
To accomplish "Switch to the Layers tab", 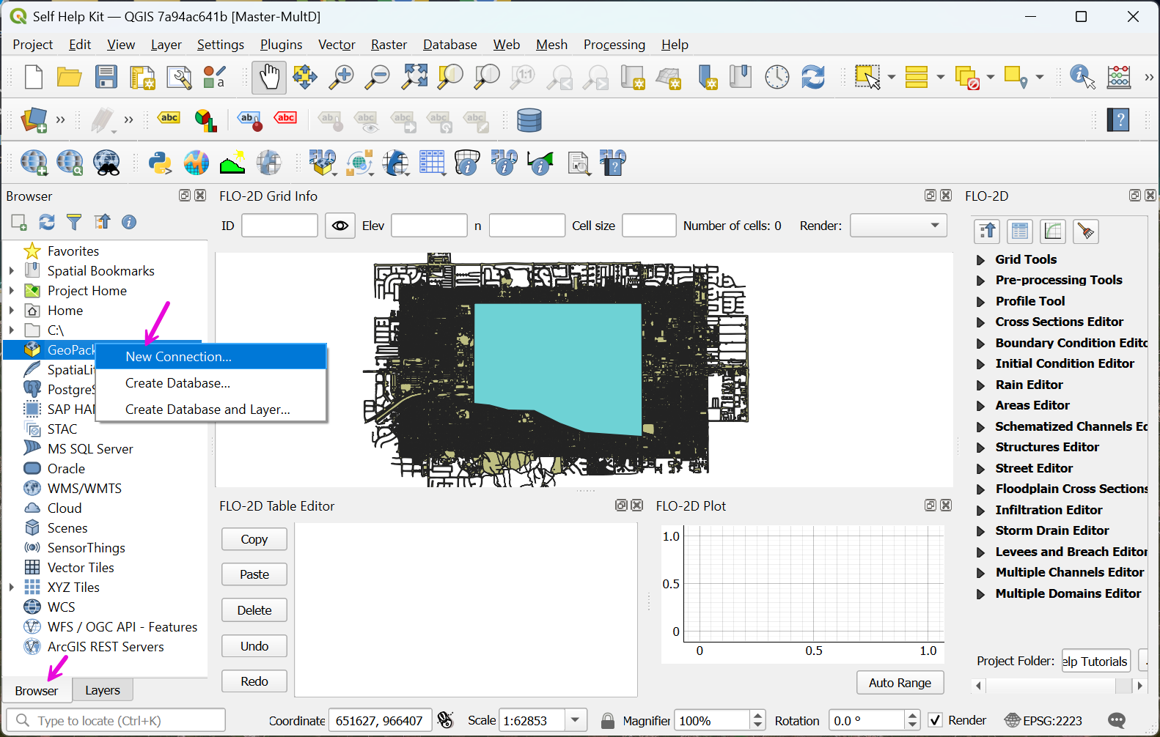I will coord(103,690).
